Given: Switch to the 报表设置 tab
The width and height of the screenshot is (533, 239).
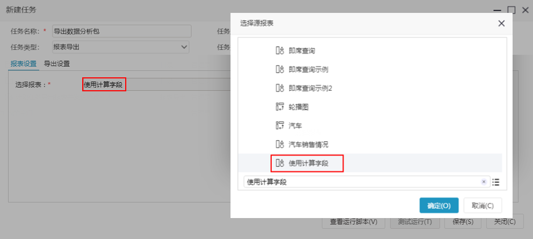Looking at the screenshot, I should tap(24, 64).
